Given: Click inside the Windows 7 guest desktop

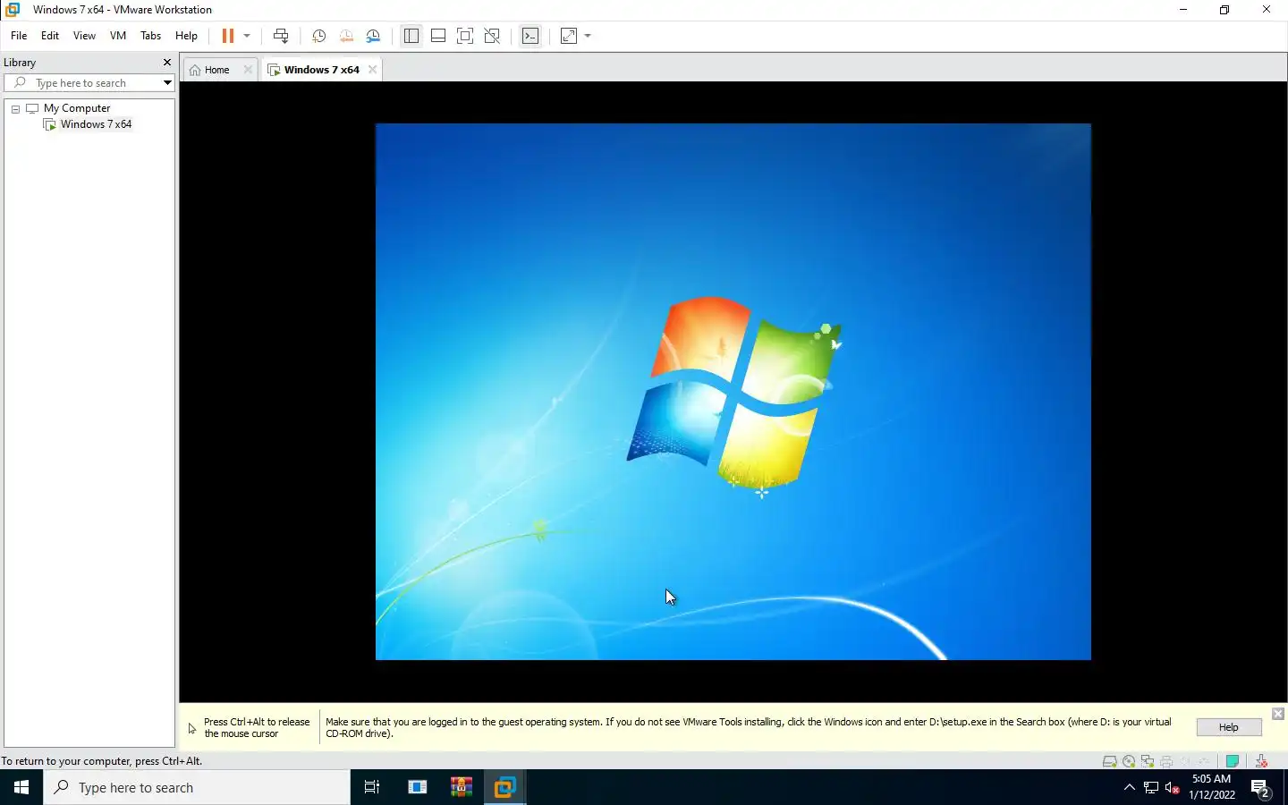Looking at the screenshot, I should (x=733, y=392).
